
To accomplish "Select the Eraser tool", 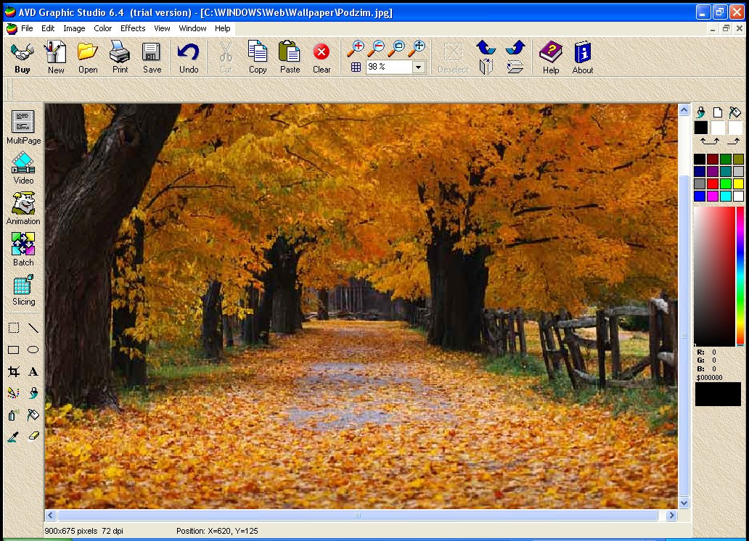I will [33, 436].
